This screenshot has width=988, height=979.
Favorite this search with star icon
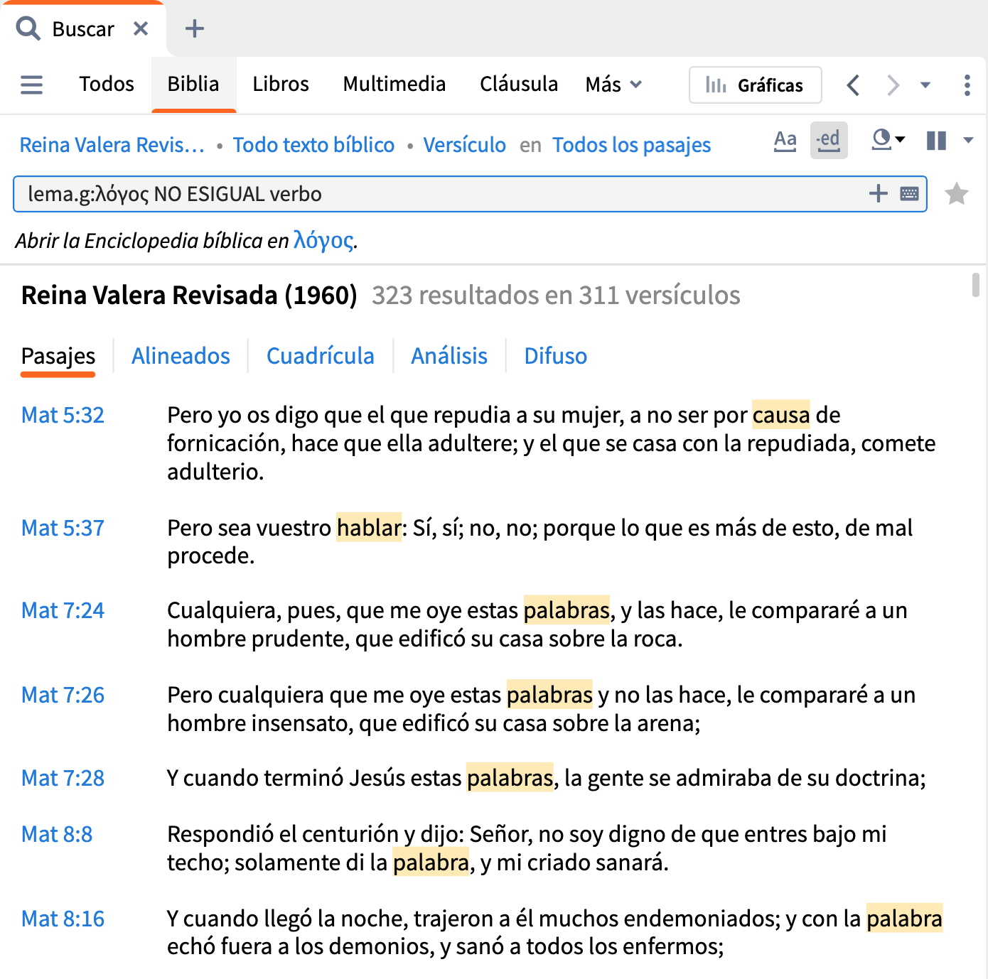[x=957, y=193]
